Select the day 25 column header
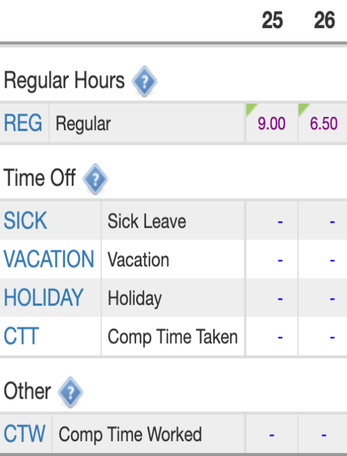 tap(272, 20)
